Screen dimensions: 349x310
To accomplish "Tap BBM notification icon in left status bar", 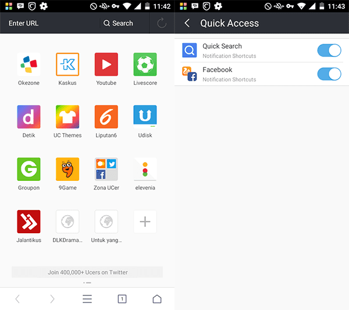I will point(20,6).
